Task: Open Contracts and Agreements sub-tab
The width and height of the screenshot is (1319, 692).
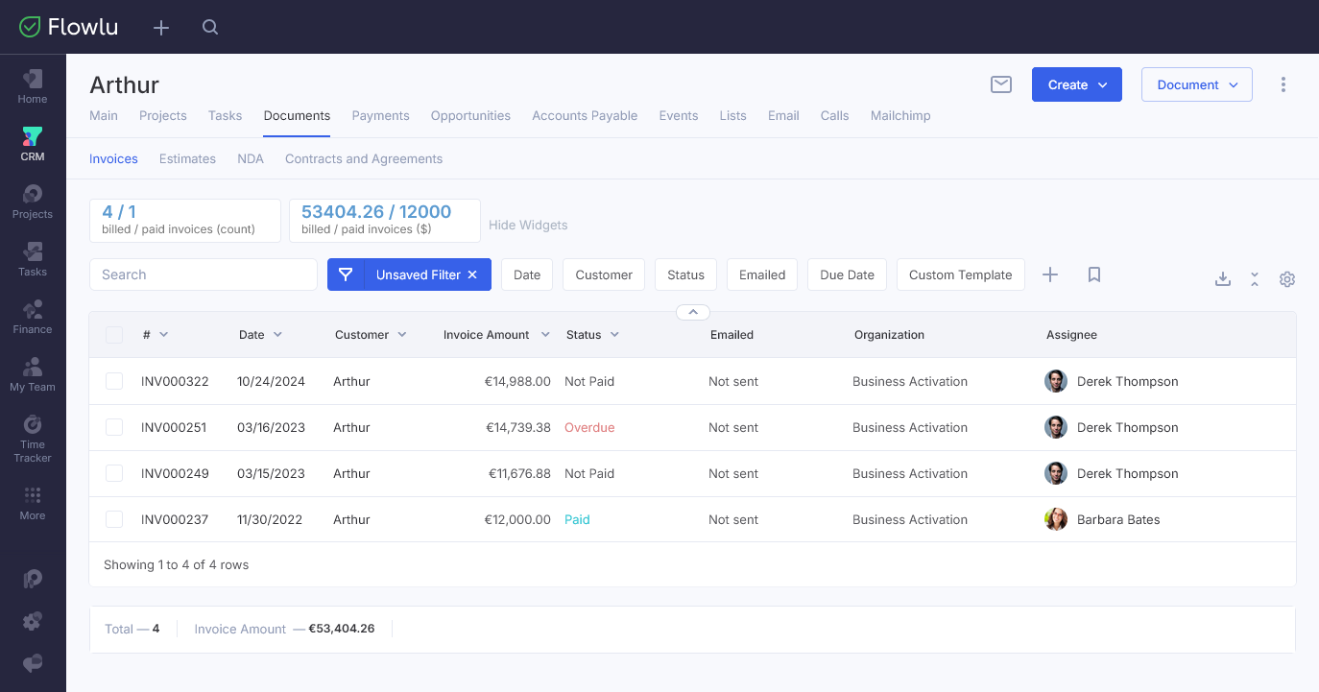Action: click(x=364, y=159)
